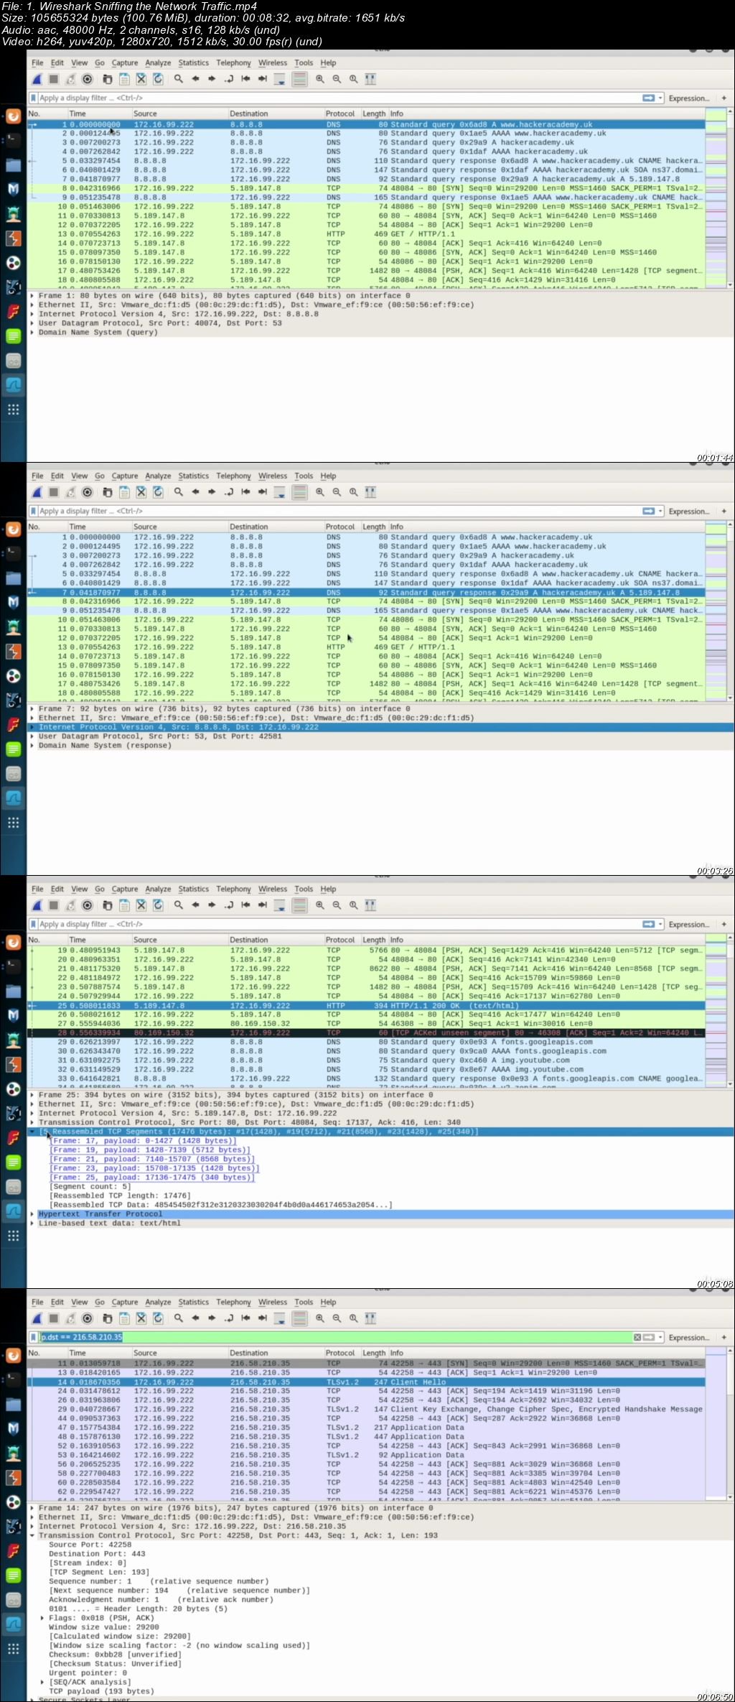This screenshot has width=735, height=1702.
Task: Filter bookmark icon beside ip.dst filter
Action: 34,1337
